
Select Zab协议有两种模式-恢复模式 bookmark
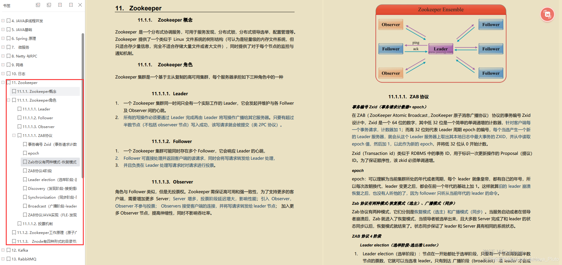point(52,162)
